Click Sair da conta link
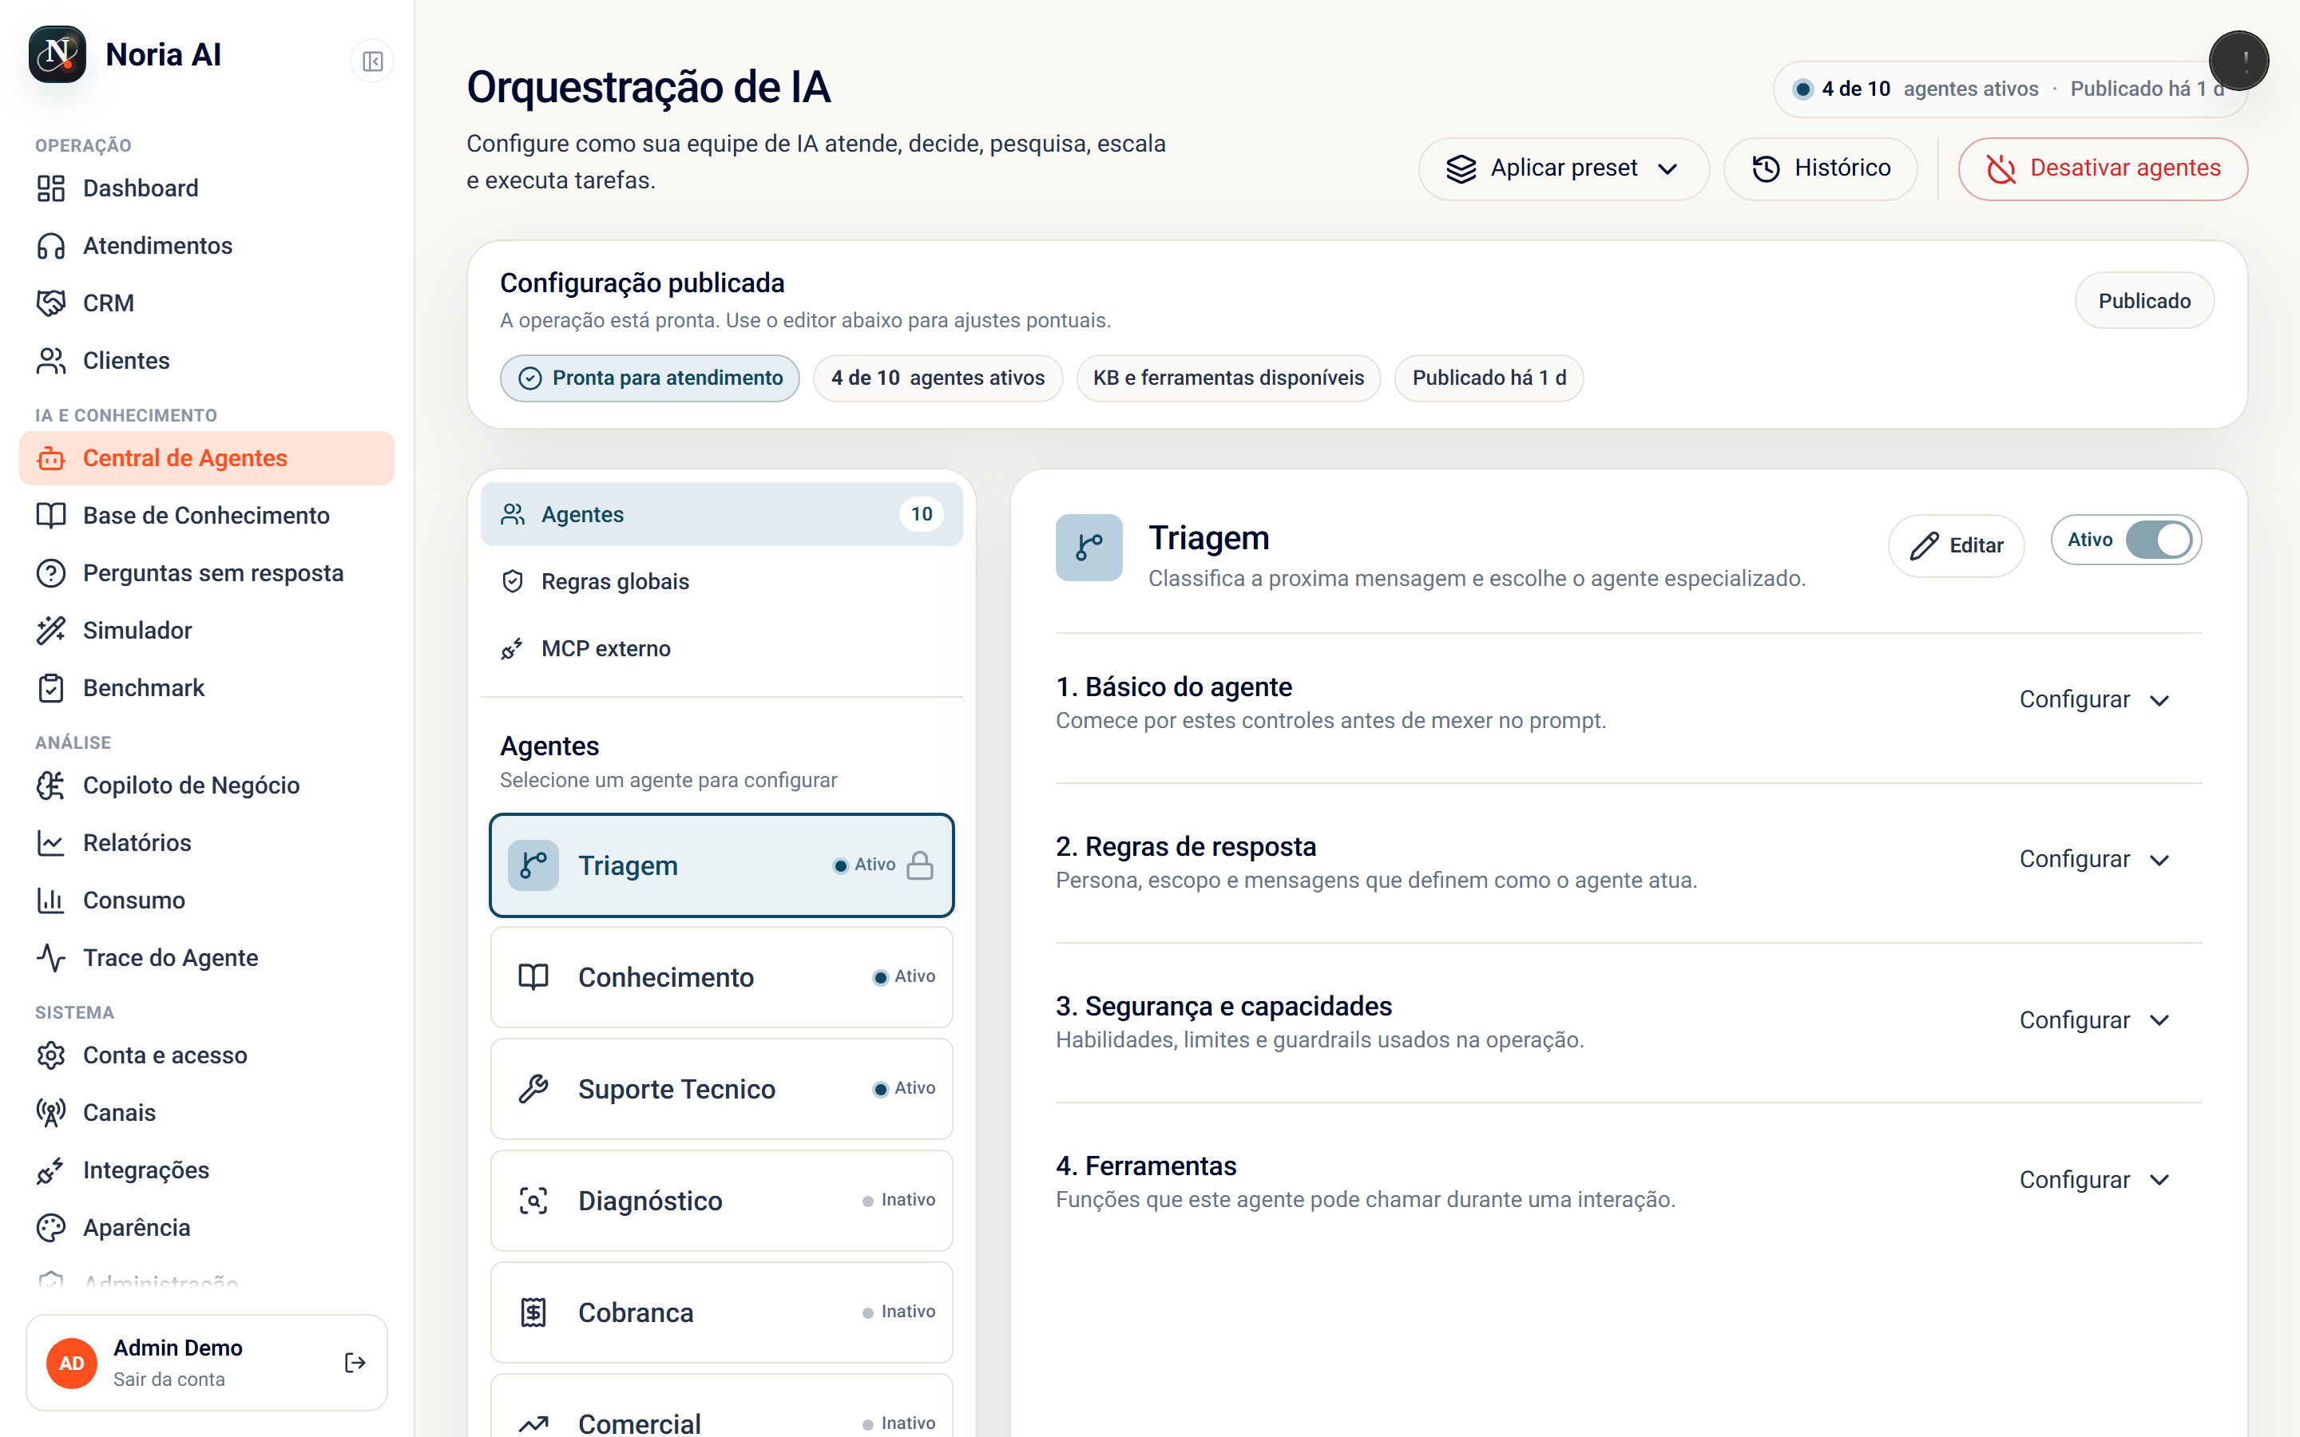 [169, 1379]
